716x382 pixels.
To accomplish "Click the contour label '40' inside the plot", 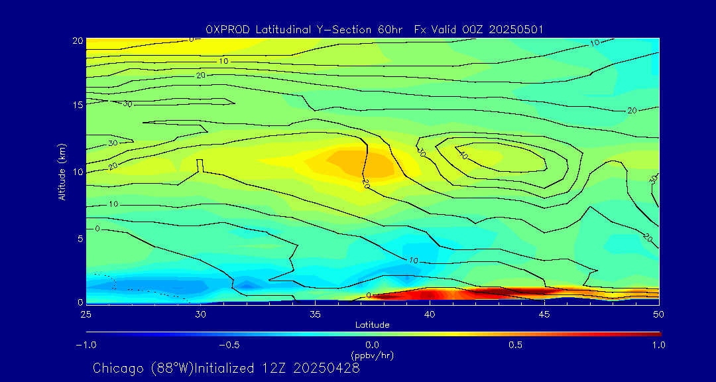I will tap(462, 156).
